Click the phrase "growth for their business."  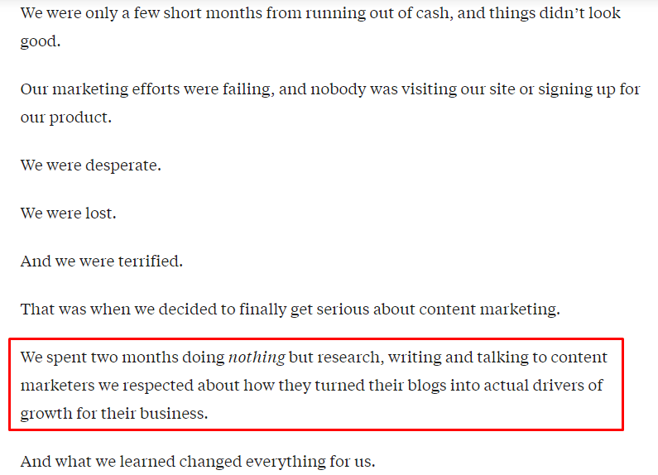click(x=114, y=414)
